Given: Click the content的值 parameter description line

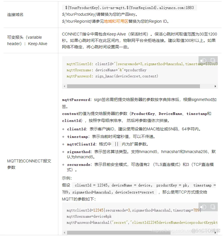Looking at the screenshot, I should coord(137,117).
